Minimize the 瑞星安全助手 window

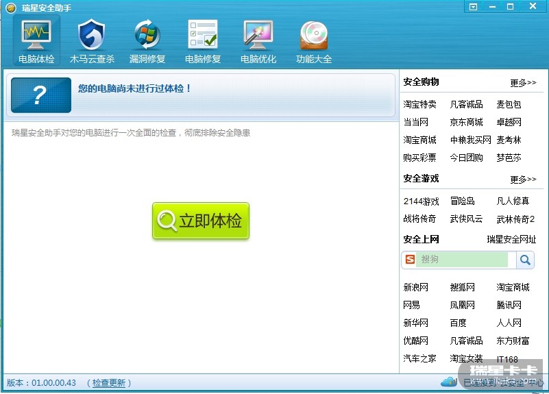492,7
